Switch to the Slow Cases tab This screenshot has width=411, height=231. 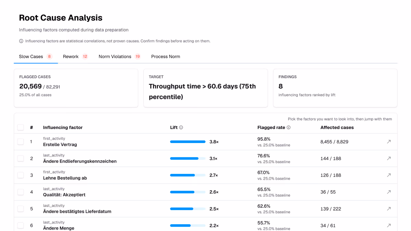click(36, 57)
